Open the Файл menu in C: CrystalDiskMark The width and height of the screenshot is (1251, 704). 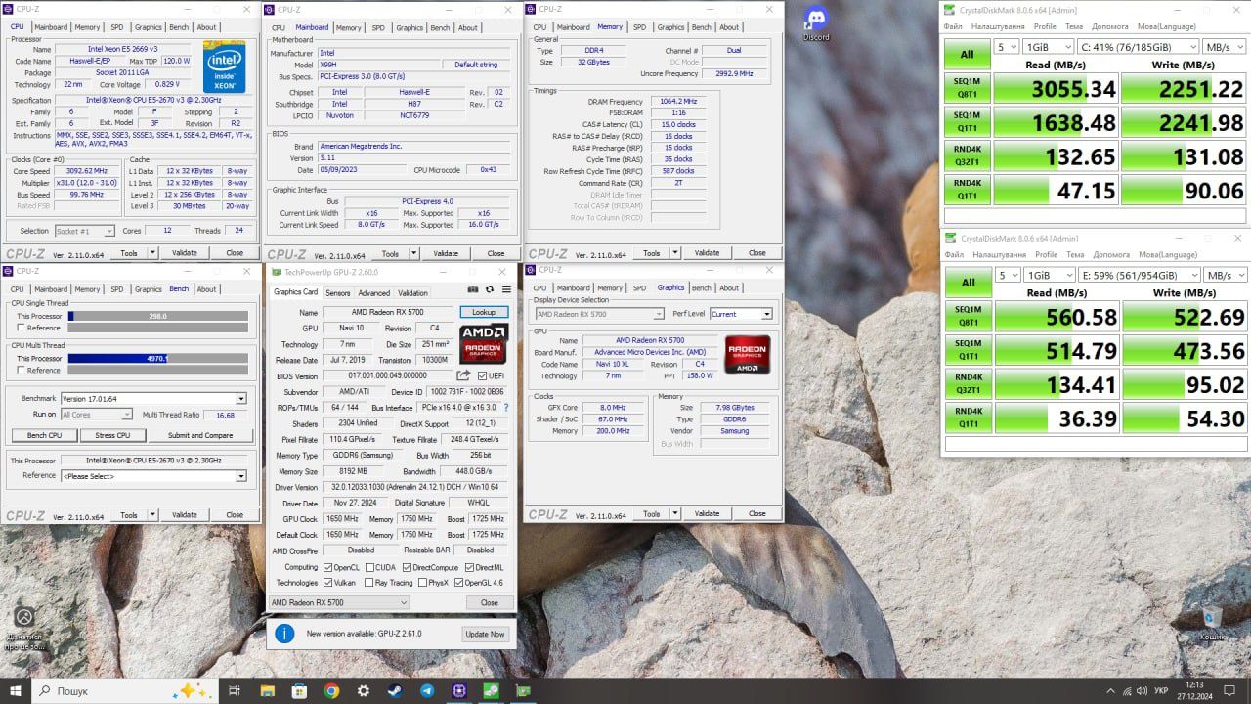coord(954,26)
